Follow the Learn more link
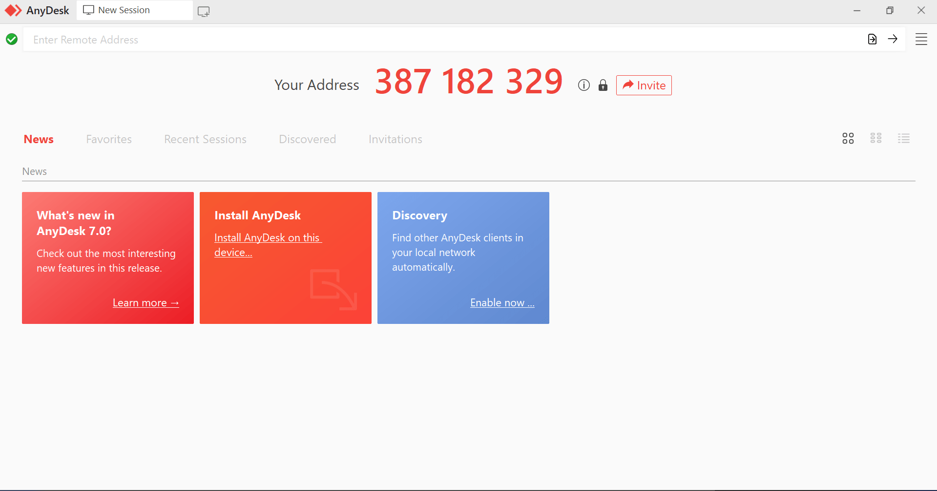 click(146, 303)
